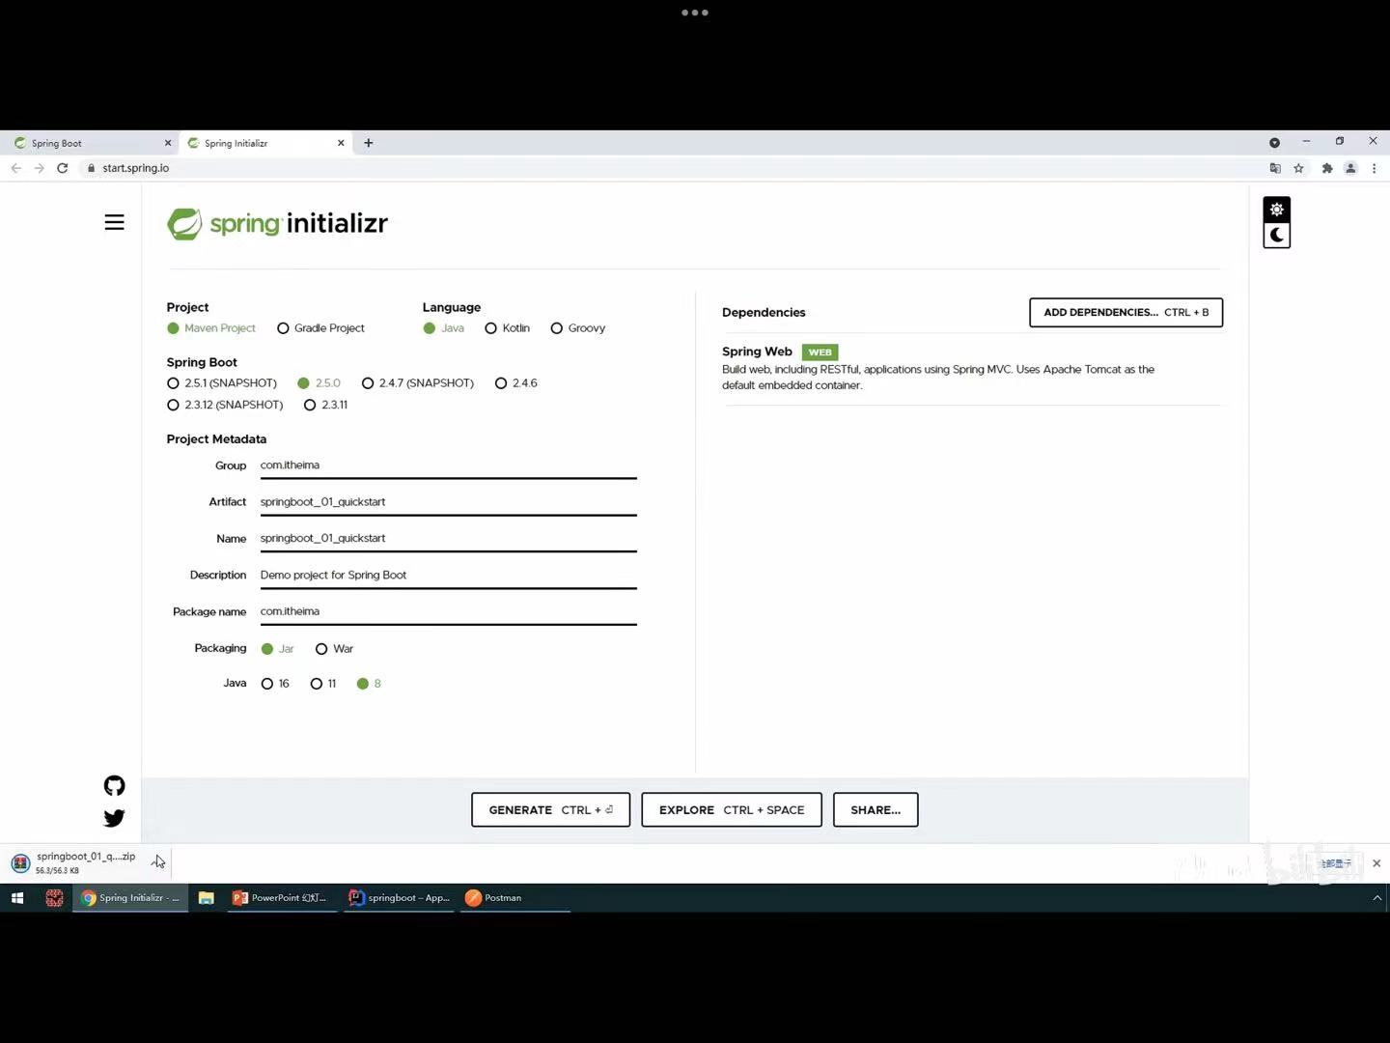Open the GitHub icon link
The height and width of the screenshot is (1043, 1390).
[x=114, y=786]
